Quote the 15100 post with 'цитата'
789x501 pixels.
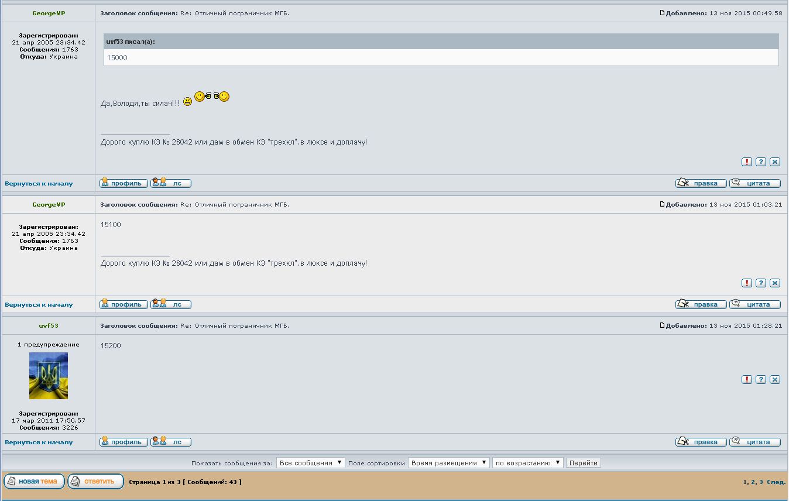tap(755, 304)
